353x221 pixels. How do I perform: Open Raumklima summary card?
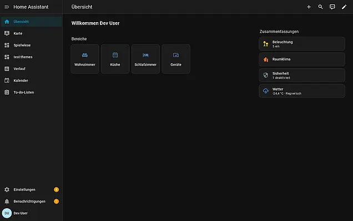point(302,59)
